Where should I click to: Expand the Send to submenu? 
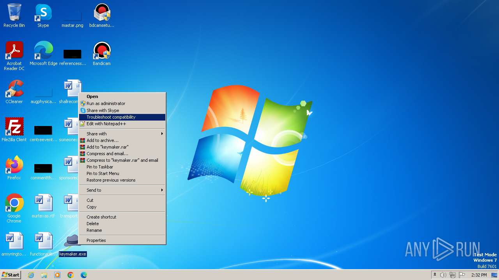click(122, 190)
